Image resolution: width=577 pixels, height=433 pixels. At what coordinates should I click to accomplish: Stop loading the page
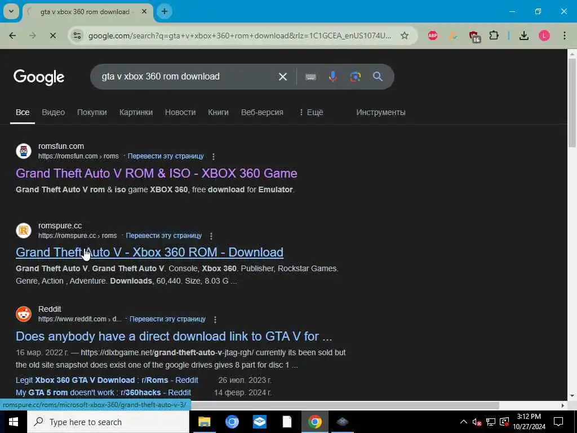52,36
